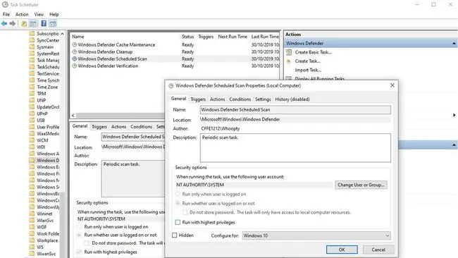Click the Display All Running Tasks icon
This screenshot has height=258, width=458.
coord(289,78)
